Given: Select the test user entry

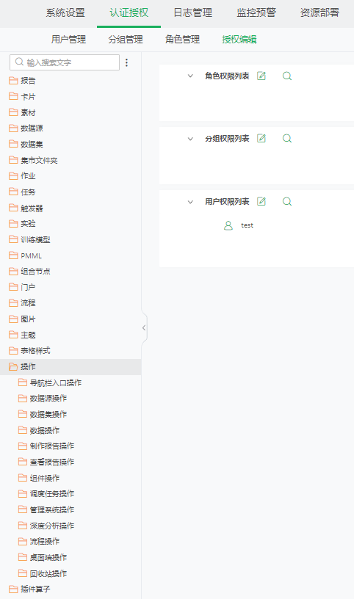Looking at the screenshot, I should click(x=247, y=225).
